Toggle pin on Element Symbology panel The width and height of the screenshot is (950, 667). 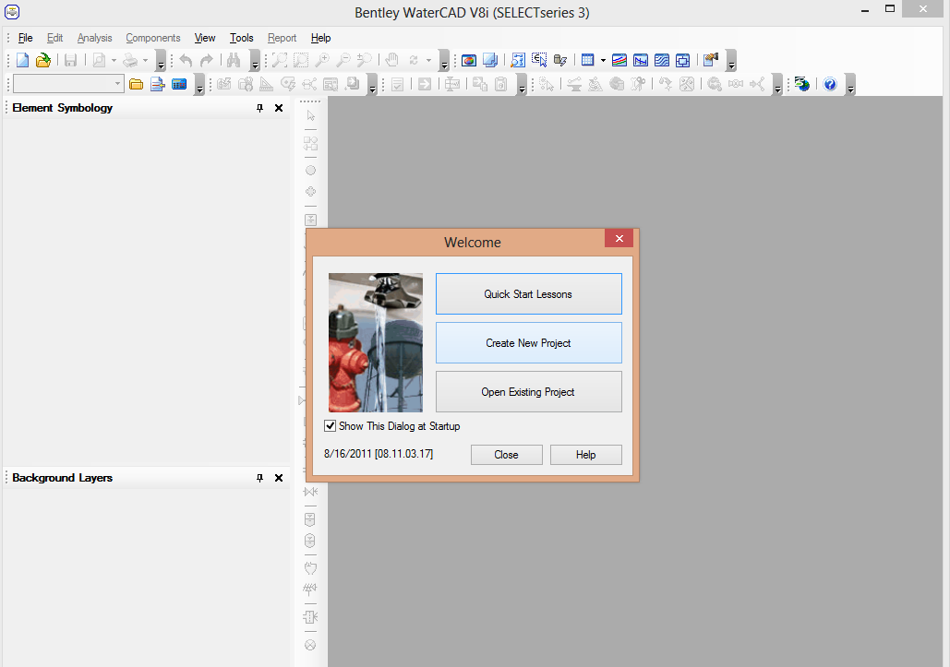pos(259,108)
